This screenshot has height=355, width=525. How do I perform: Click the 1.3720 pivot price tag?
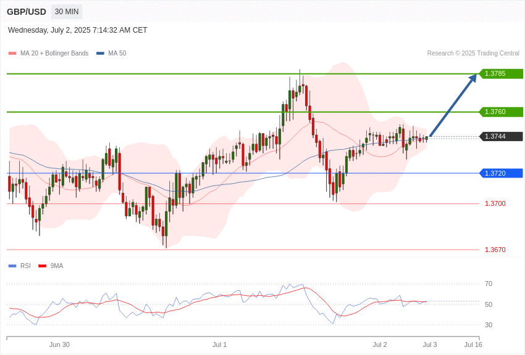tap(502, 173)
